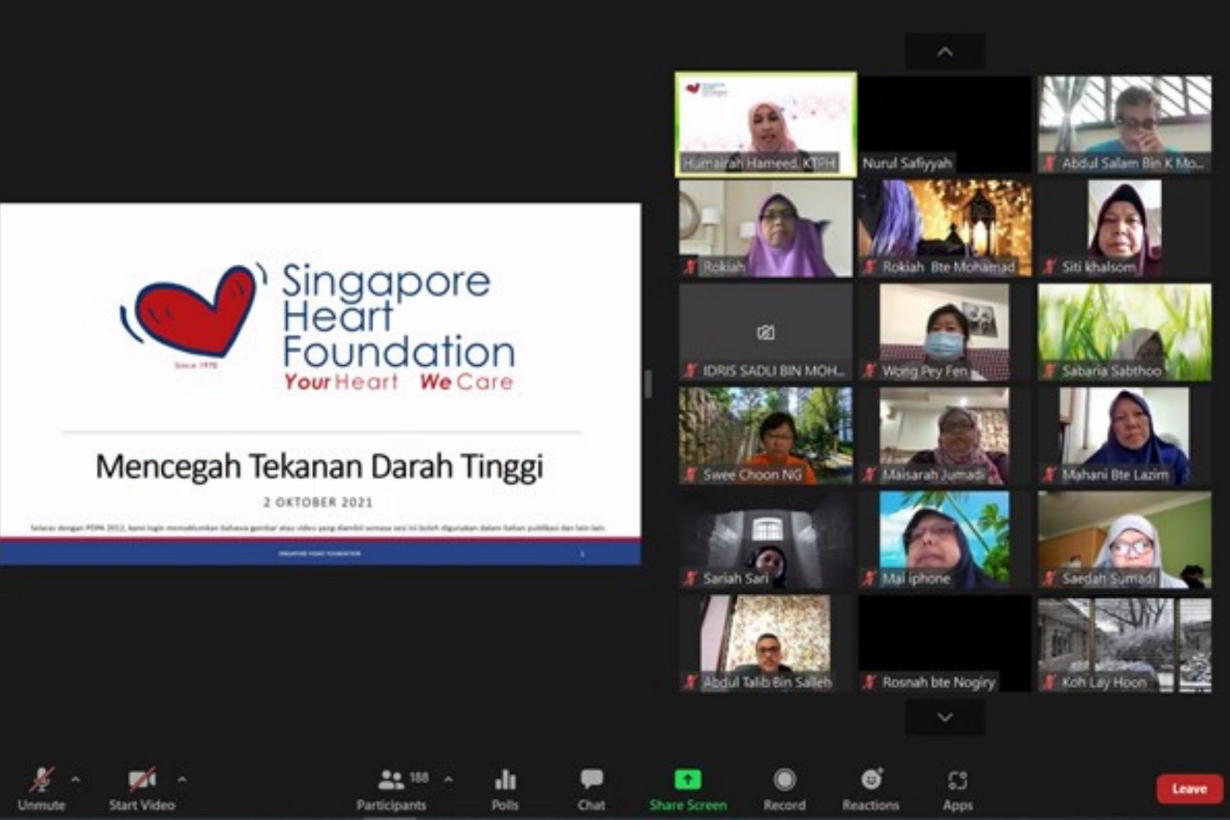Click the camera-off icon on IDRIS SADLI tile
This screenshot has height=820, width=1230.
pos(766,332)
